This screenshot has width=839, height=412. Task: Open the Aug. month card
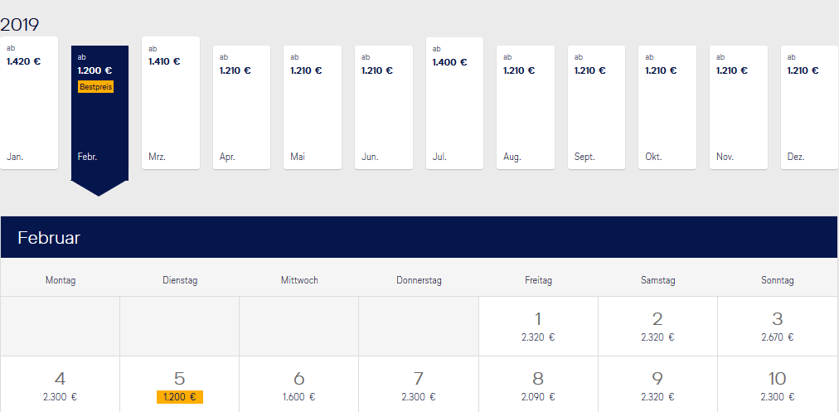pos(526,108)
